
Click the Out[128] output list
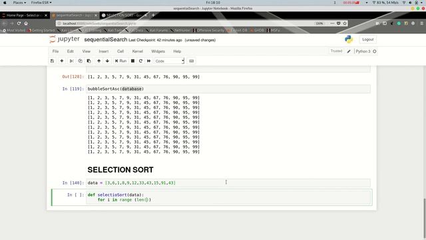(144, 77)
